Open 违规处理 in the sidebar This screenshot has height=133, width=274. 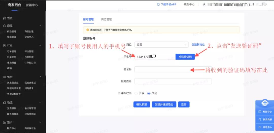[x=29, y=57]
